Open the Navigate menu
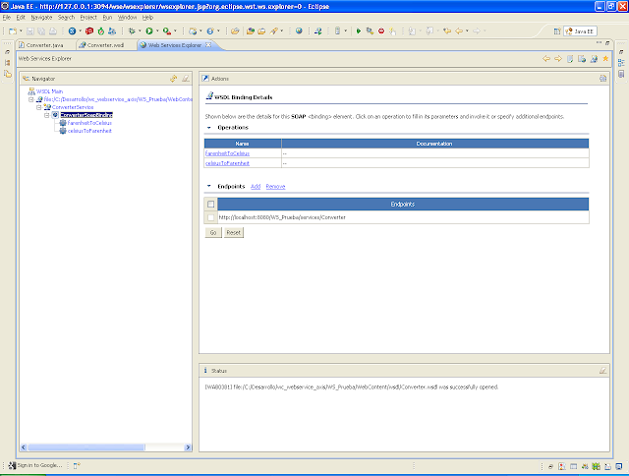The height and width of the screenshot is (476, 629). (41, 18)
